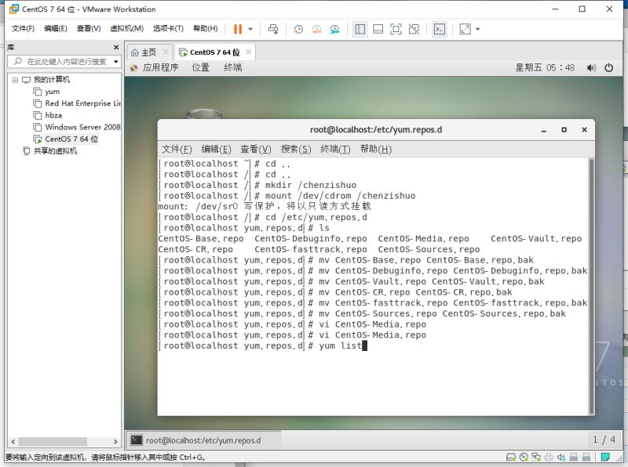Image resolution: width=628 pixels, height=467 pixels.
Task: Take a snapshot of the virtual machine
Action: coord(298,29)
